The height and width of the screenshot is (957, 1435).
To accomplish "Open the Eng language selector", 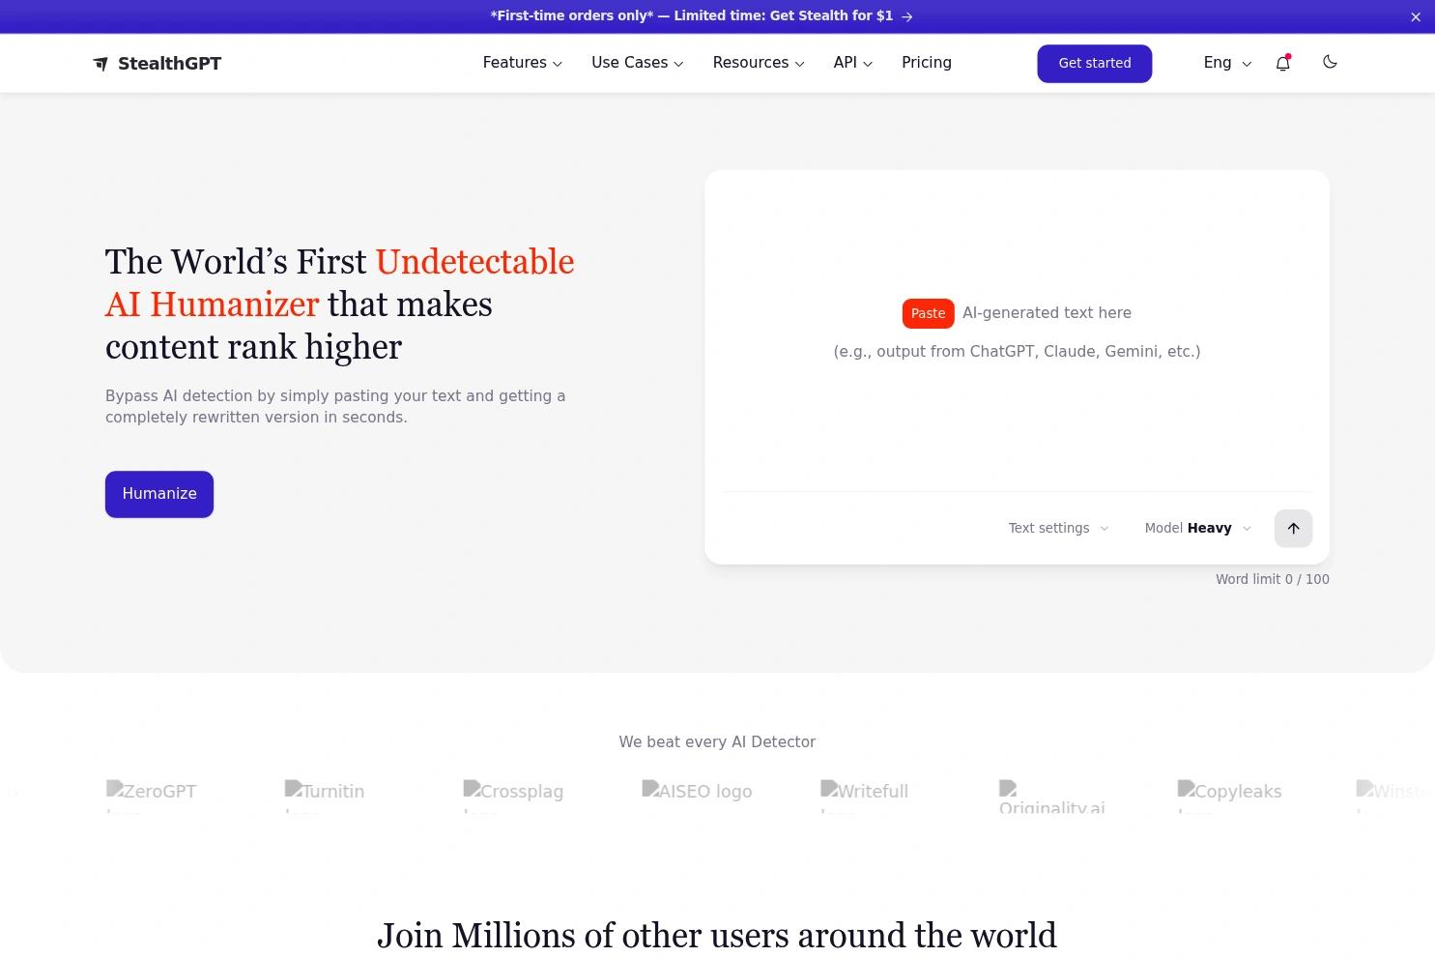I will [x=1227, y=63].
